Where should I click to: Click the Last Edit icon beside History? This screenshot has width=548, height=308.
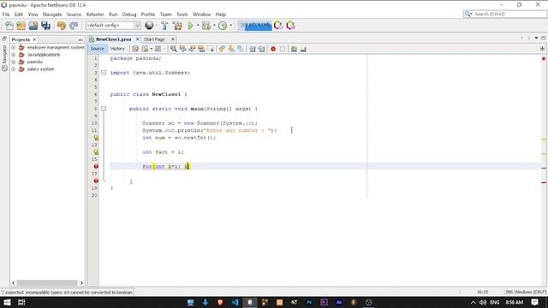pyautogui.click(x=135, y=50)
